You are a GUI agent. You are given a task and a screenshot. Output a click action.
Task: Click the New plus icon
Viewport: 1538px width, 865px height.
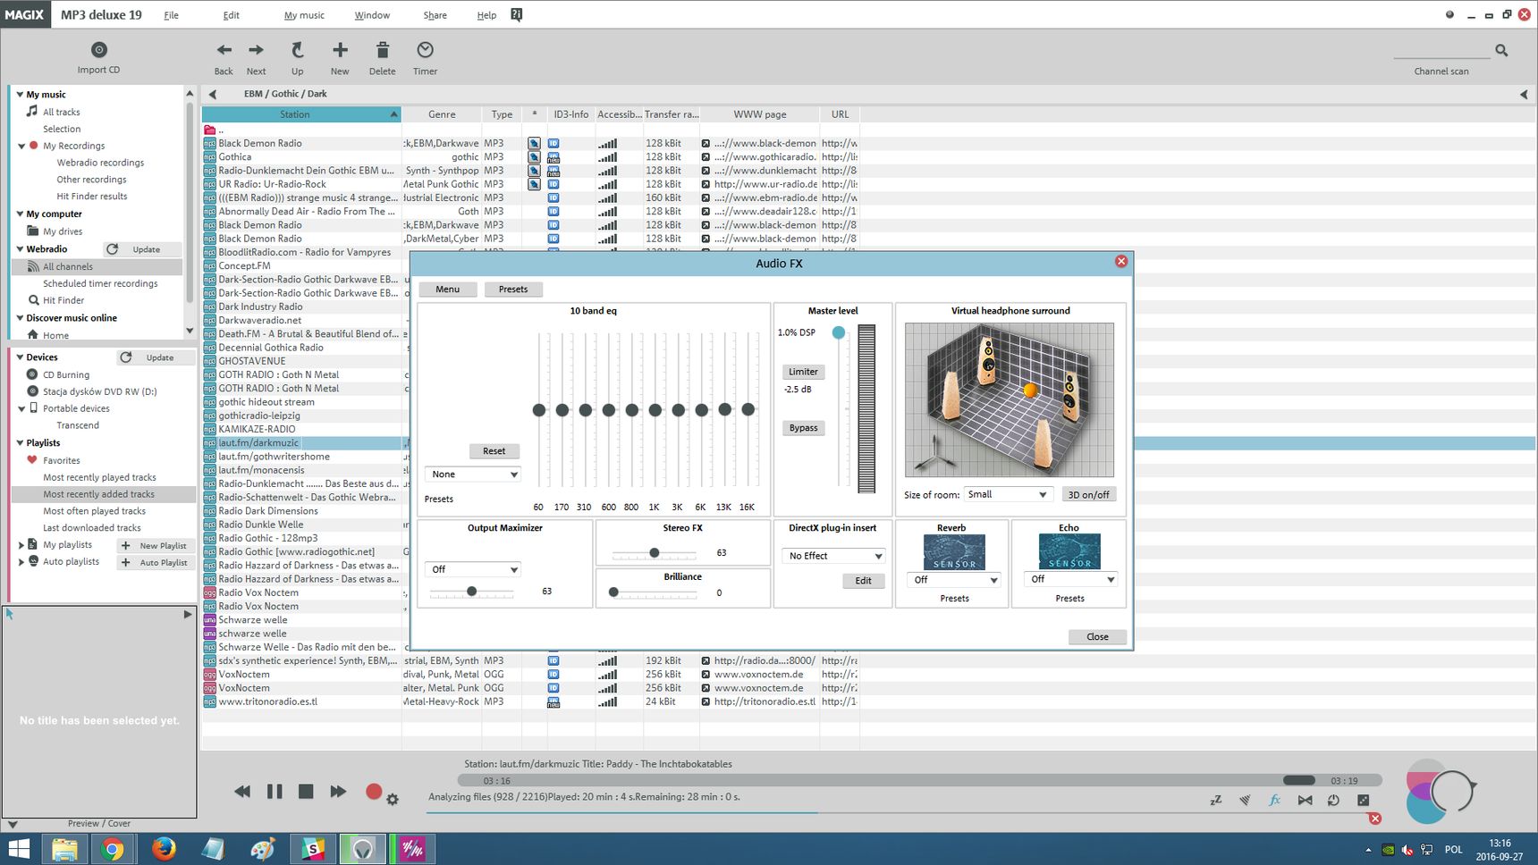(340, 50)
